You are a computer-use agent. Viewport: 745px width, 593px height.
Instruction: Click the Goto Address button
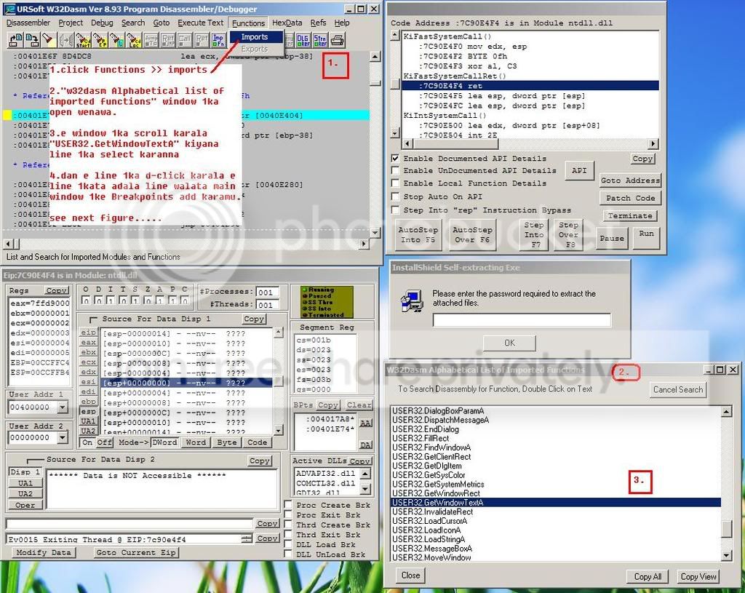(630, 180)
